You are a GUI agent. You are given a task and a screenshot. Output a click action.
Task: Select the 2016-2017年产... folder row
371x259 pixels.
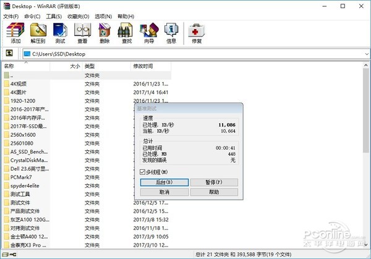coord(87,109)
